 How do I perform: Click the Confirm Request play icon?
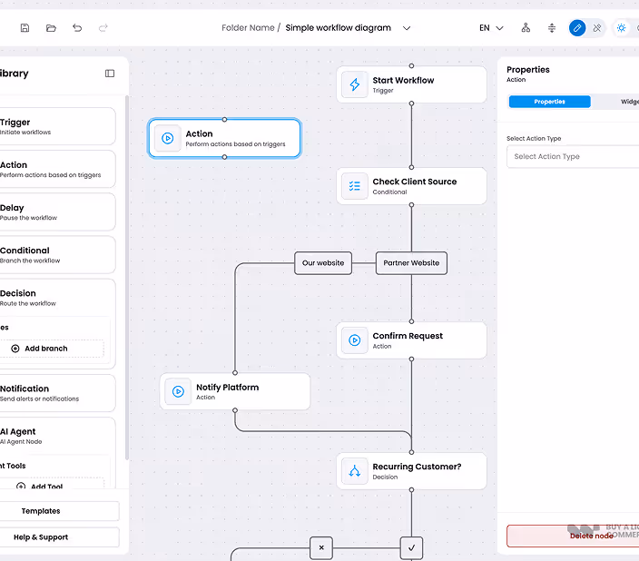click(x=355, y=340)
